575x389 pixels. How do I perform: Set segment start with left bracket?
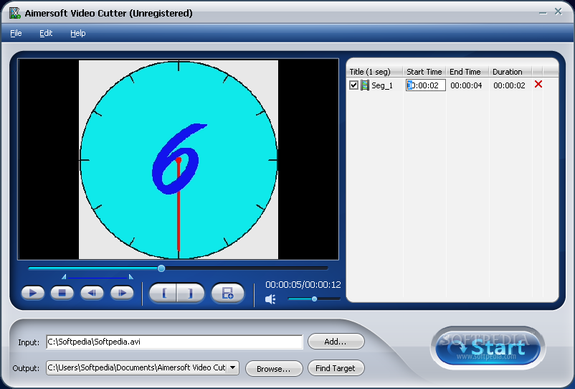coord(163,293)
